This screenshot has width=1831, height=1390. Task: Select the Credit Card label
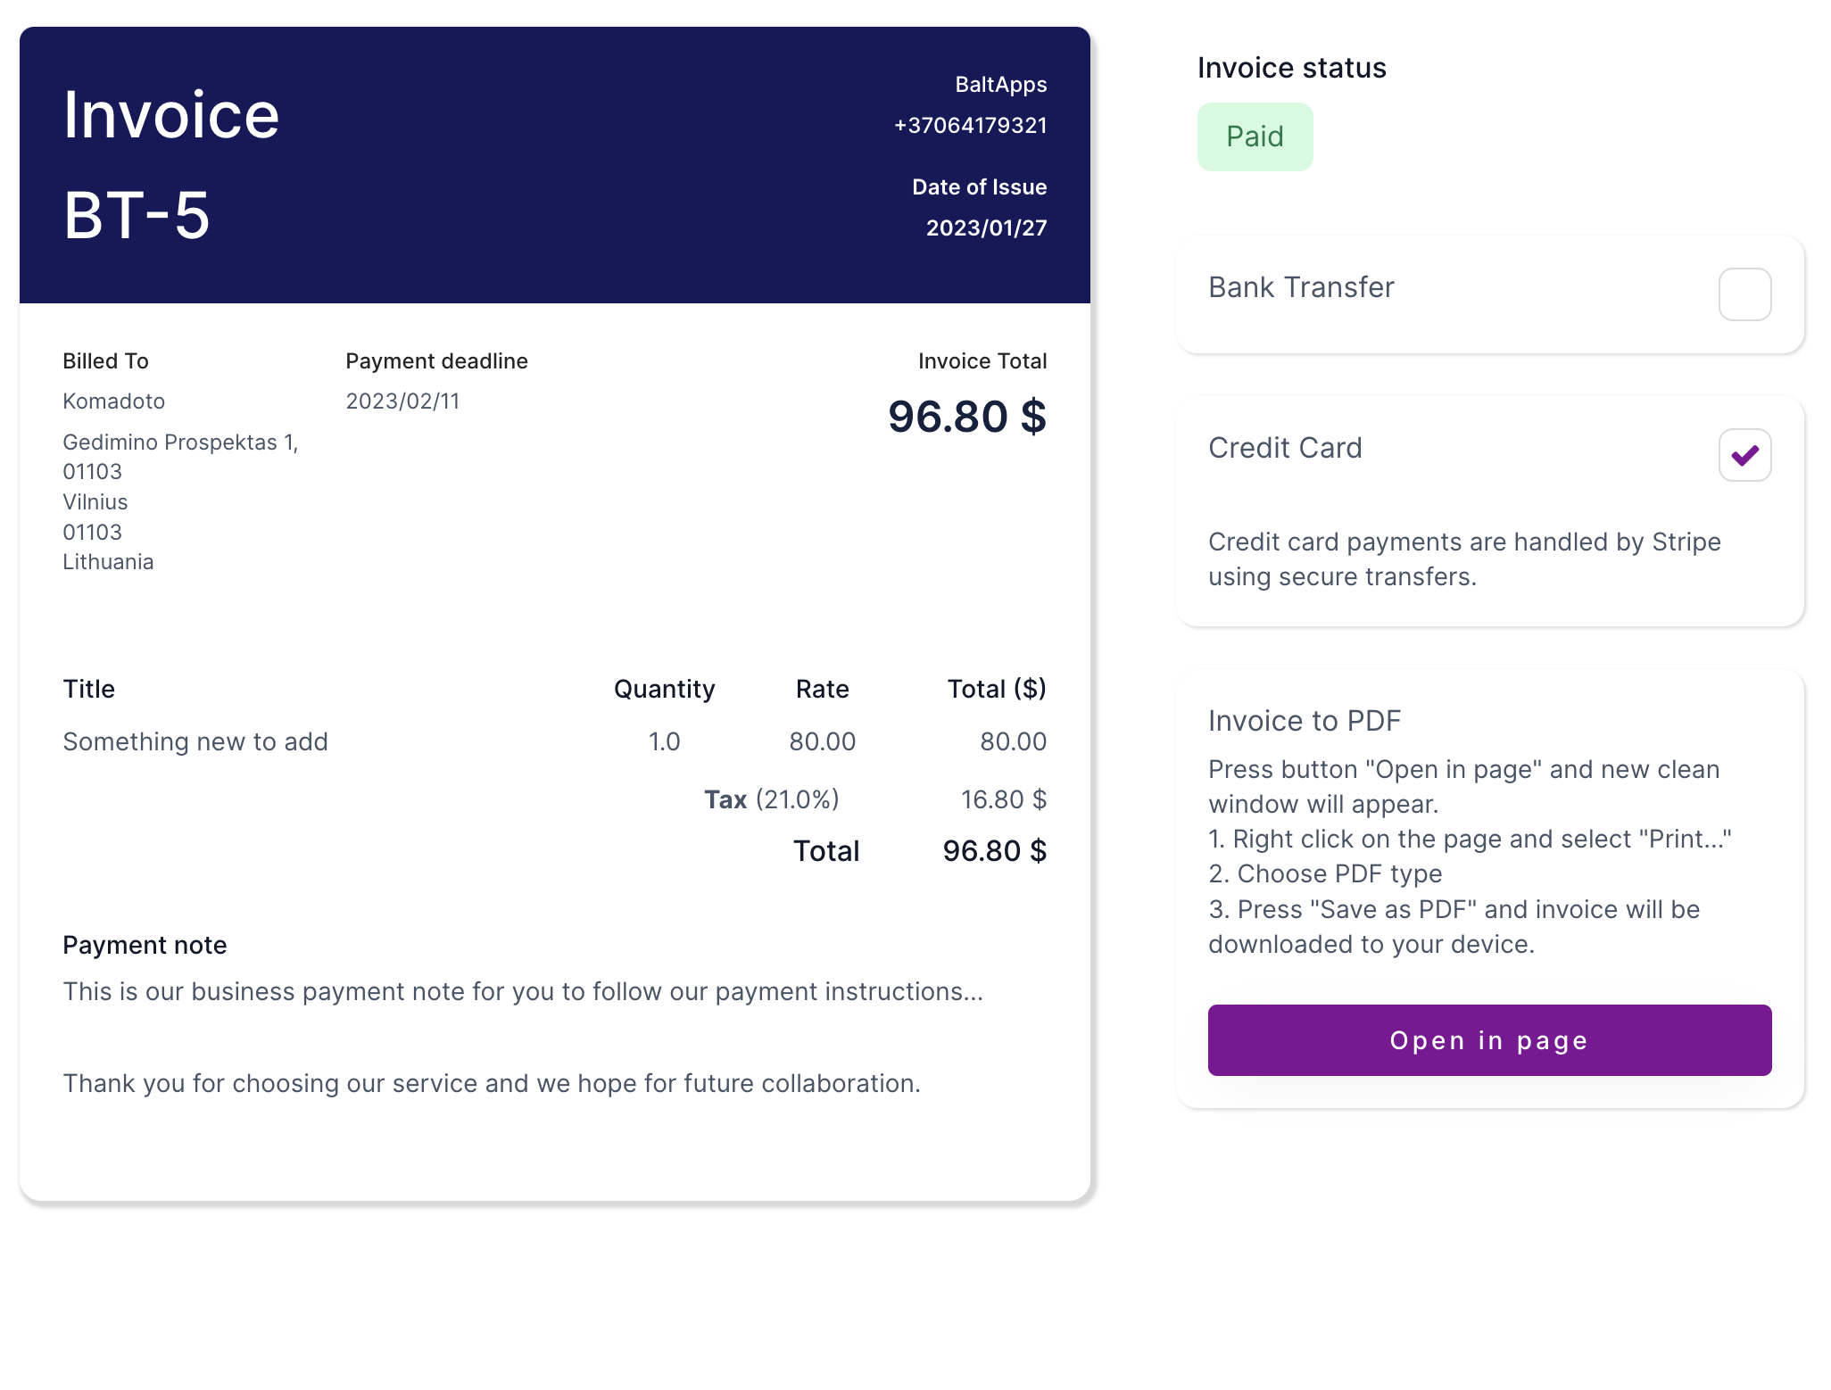tap(1284, 448)
